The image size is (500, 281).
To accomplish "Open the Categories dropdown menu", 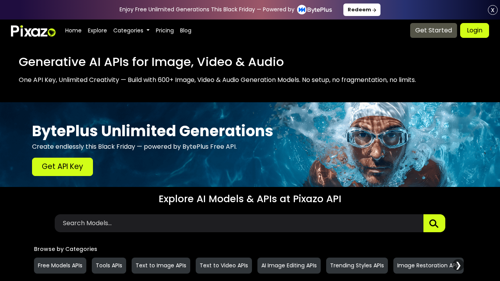I will pyautogui.click(x=131, y=30).
